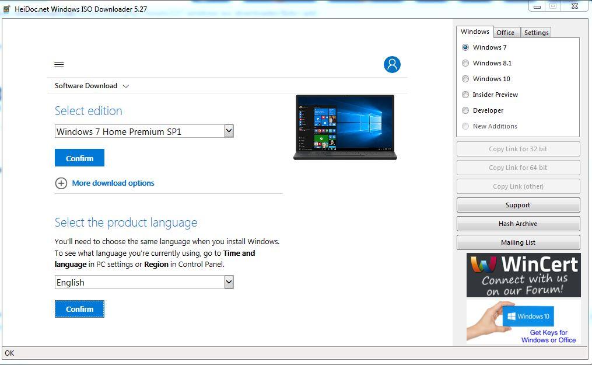
Task: Choose the Insider Preview option
Action: (465, 95)
